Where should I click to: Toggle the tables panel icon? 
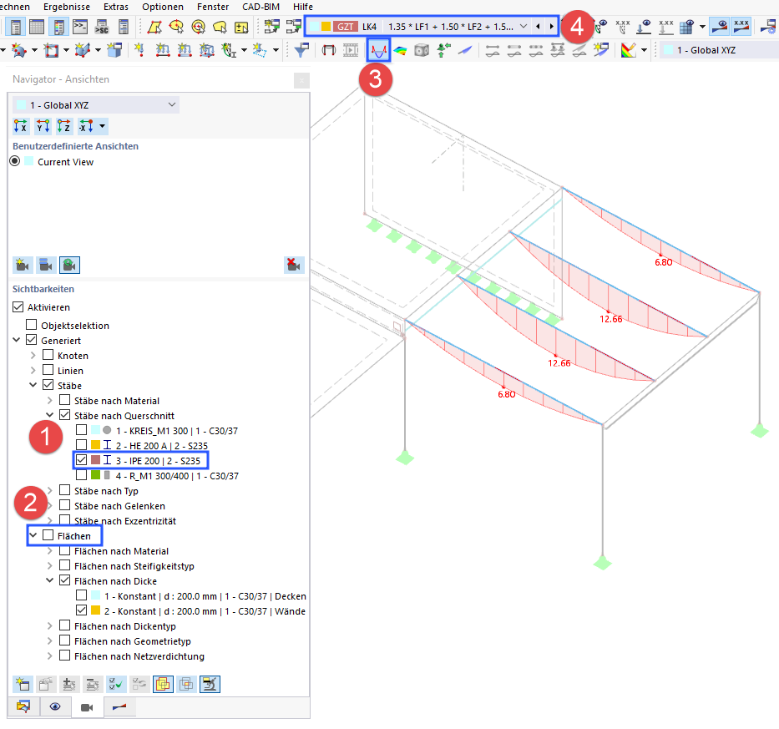[x=37, y=27]
